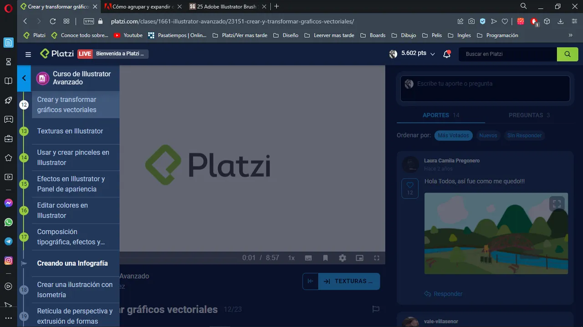Bookmark this moment in the video
Viewport: 583px width, 327px height.
click(x=325, y=258)
